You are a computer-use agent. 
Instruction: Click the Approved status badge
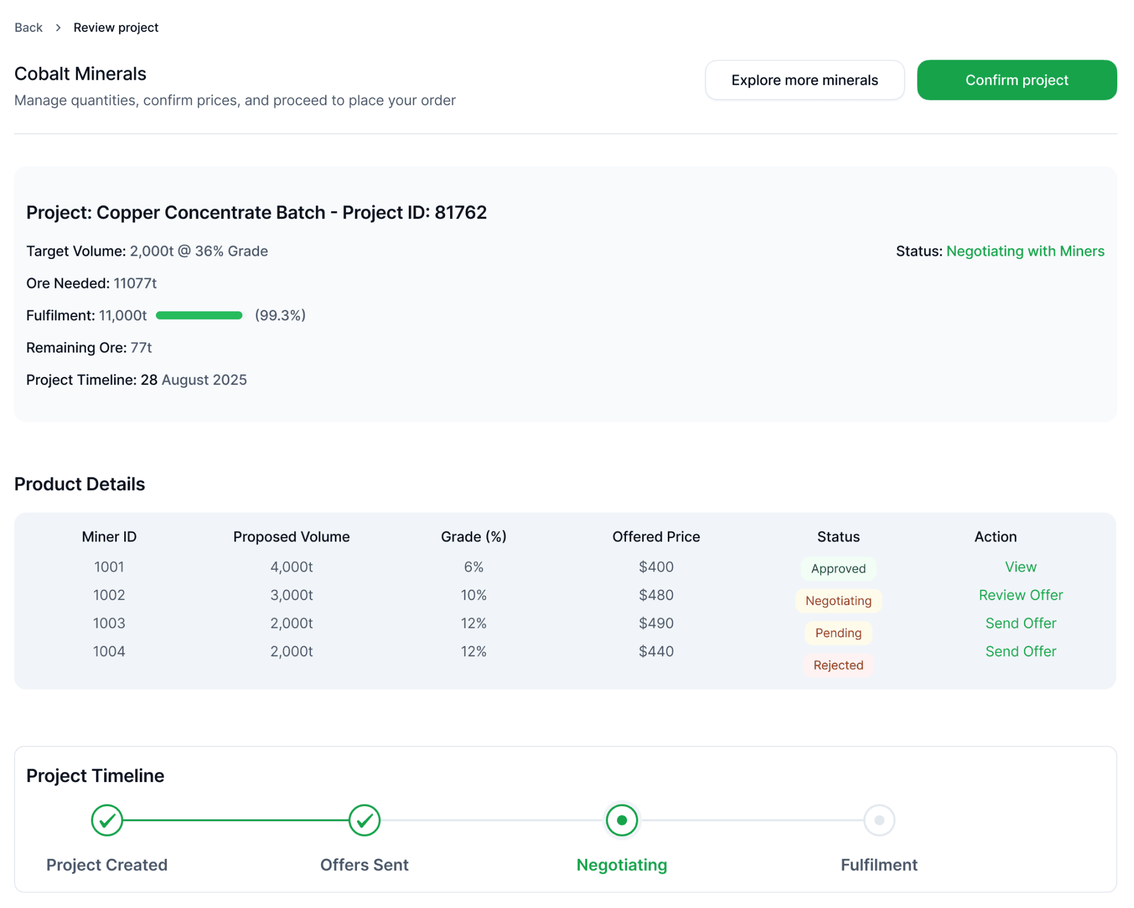pos(838,569)
